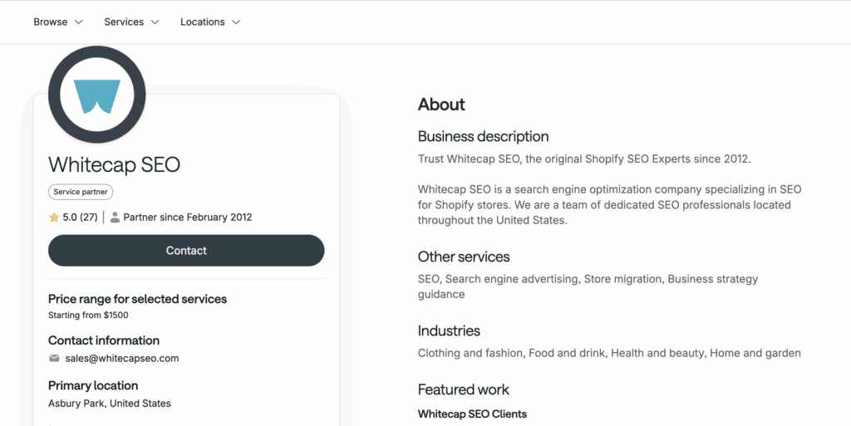
Task: Click "Price range for selected services" heading
Action: click(x=138, y=299)
